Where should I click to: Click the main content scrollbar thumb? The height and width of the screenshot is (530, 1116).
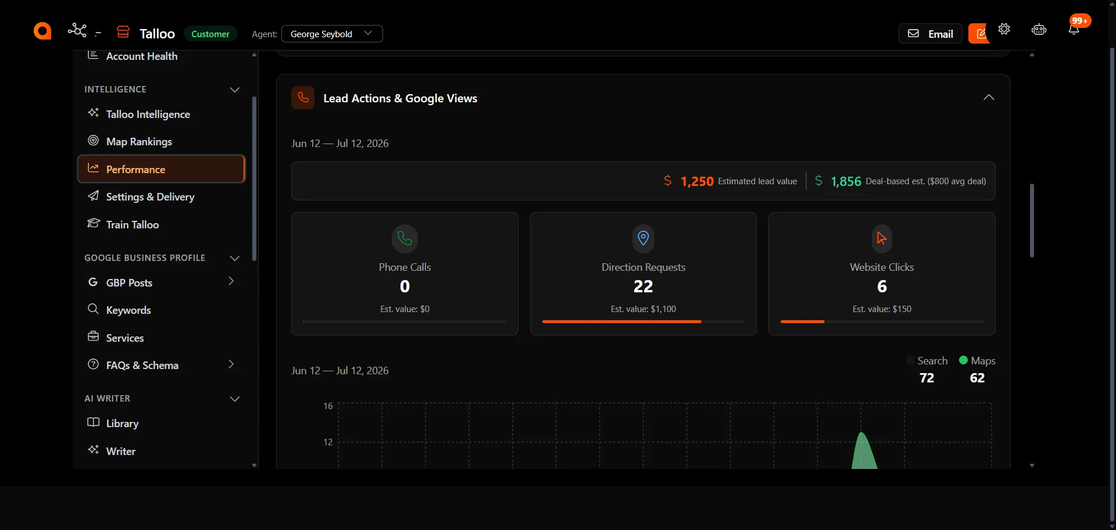pyautogui.click(x=1032, y=220)
